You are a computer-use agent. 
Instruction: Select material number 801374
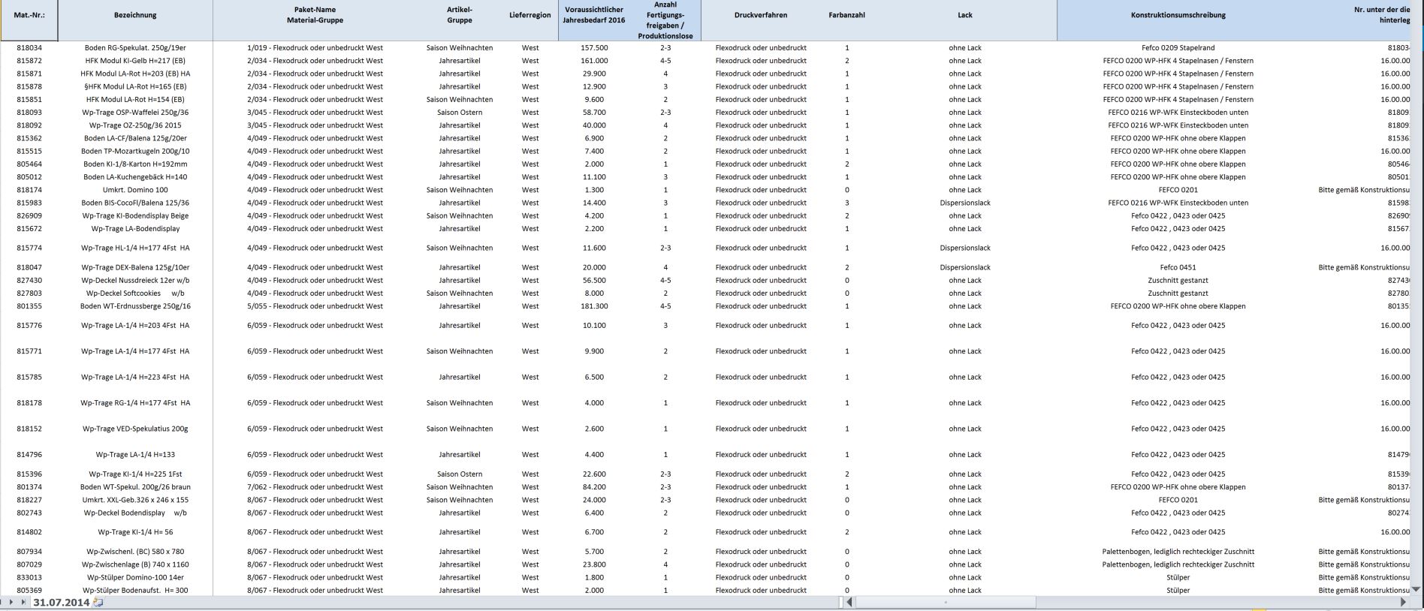[x=29, y=487]
